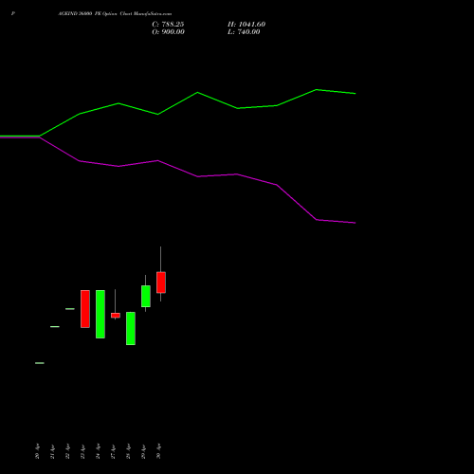Click the low value 'L: 740.00'
Image resolution: width=474 pixels, height=474 pixels.
click(x=244, y=32)
